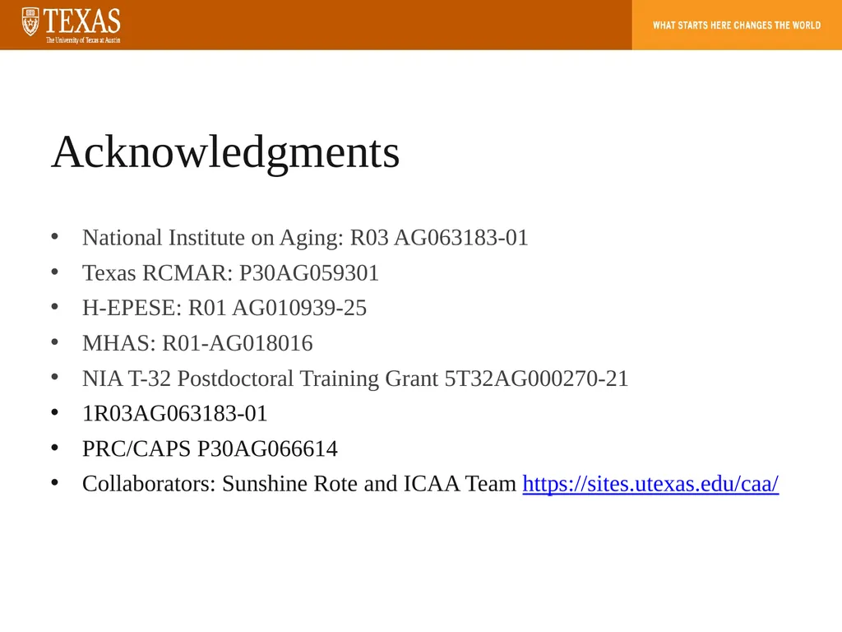The height and width of the screenshot is (632, 842).
Task: Select the Acknowledgments slide title
Action: [225, 152]
